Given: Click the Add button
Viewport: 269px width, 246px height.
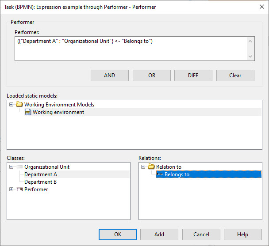Looking at the screenshot, I should click(159, 235).
